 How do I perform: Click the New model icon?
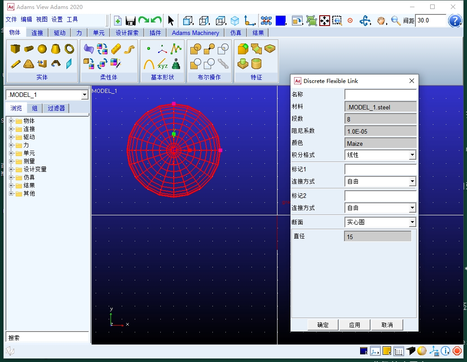click(118, 21)
